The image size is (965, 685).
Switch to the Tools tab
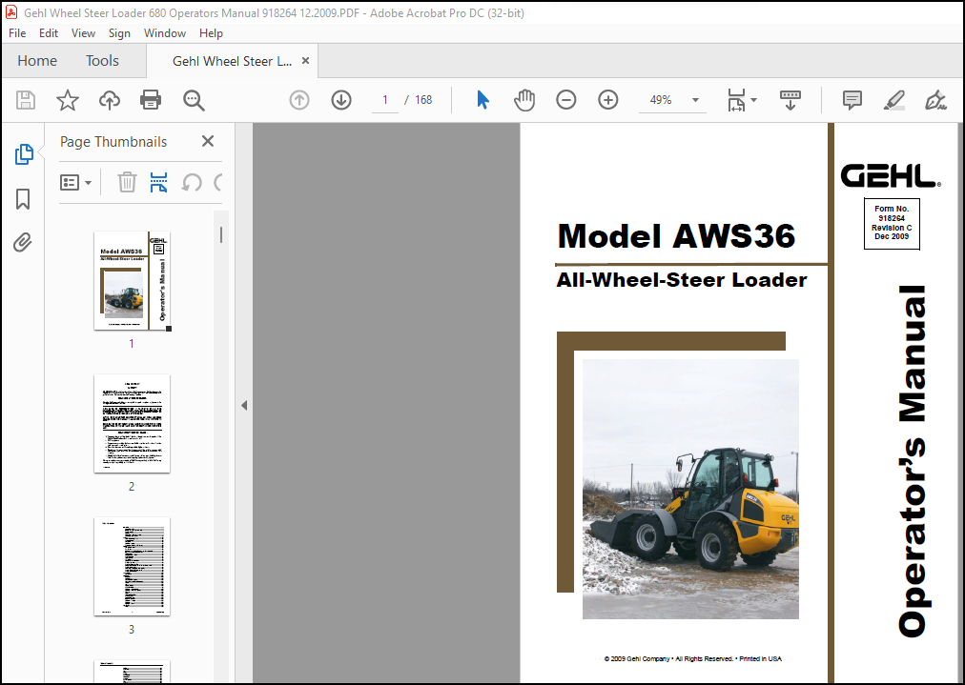102,61
